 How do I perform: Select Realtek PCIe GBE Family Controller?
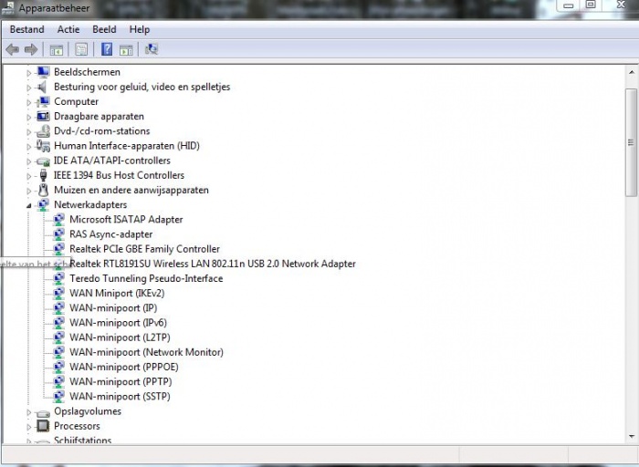click(x=144, y=249)
